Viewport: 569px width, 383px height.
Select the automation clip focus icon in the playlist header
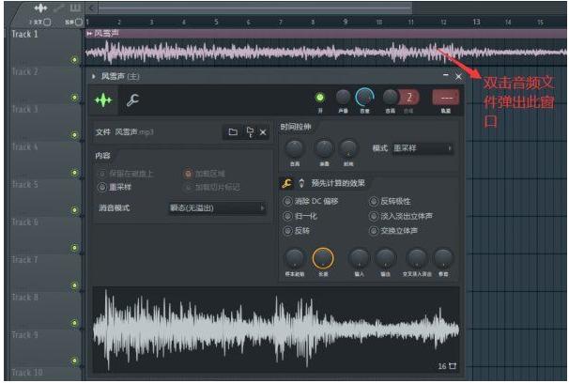click(59, 8)
